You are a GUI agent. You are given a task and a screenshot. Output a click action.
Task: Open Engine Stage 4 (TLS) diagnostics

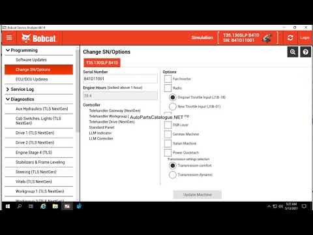point(38,153)
